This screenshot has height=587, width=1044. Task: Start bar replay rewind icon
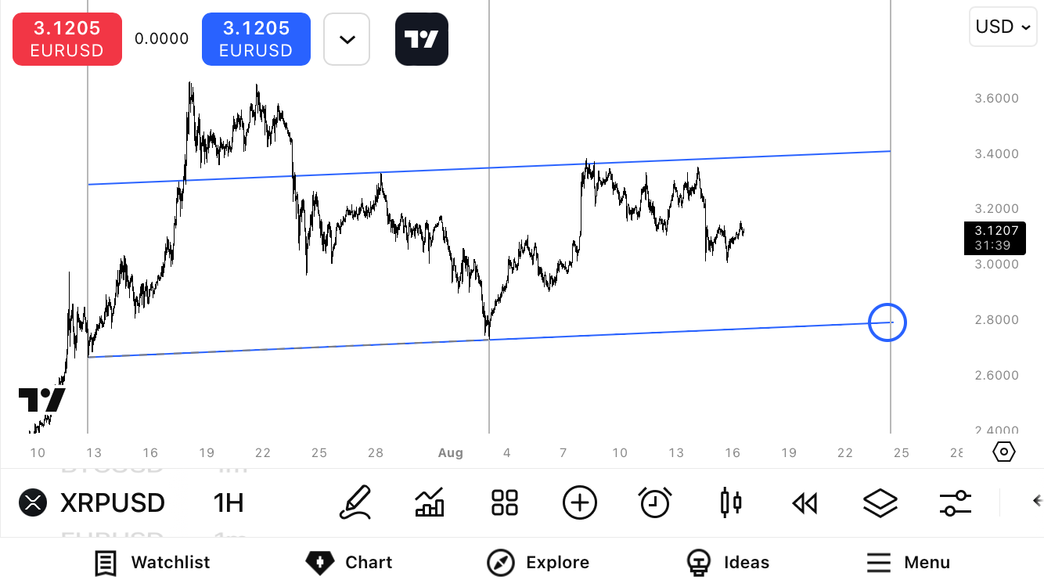coord(805,502)
